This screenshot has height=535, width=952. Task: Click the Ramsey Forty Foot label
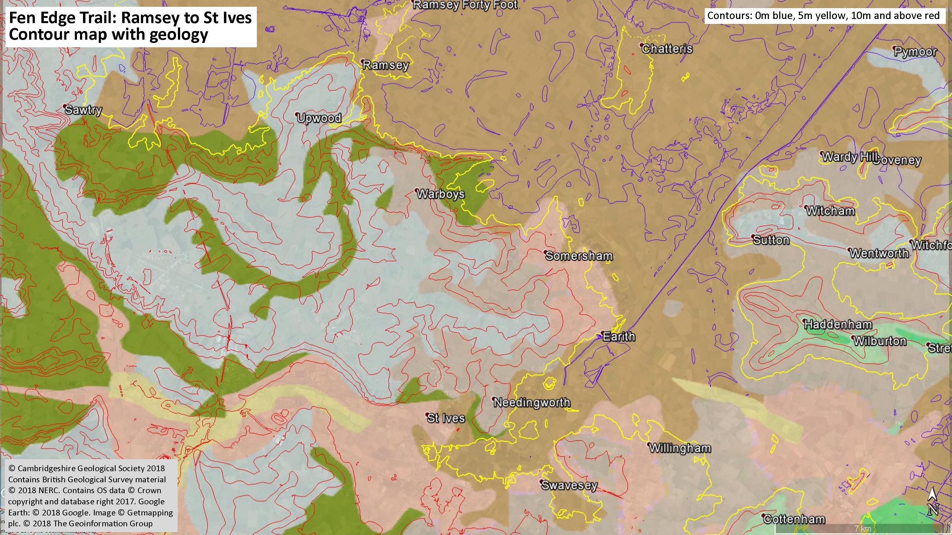tap(465, 5)
